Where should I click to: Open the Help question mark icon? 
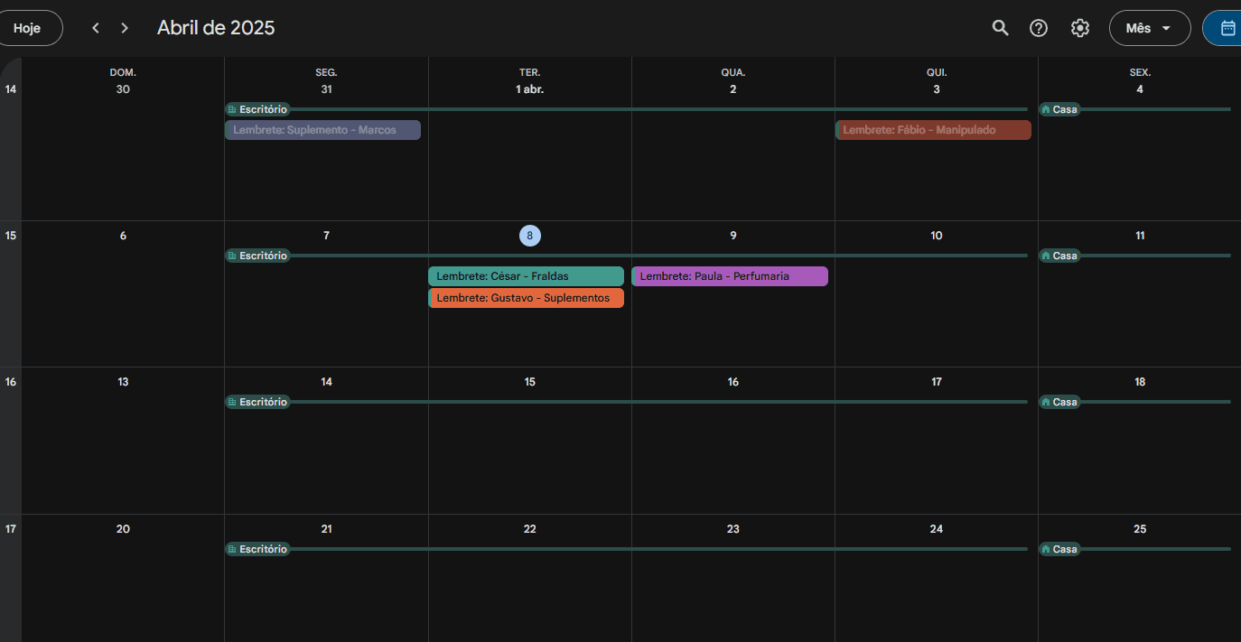(1039, 28)
